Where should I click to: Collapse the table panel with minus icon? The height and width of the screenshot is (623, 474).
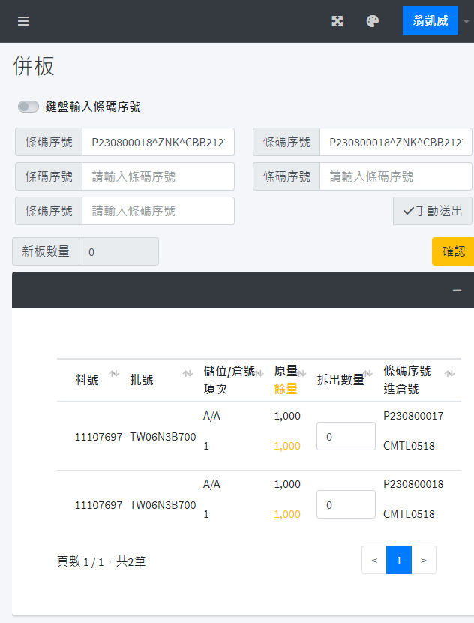coord(457,290)
